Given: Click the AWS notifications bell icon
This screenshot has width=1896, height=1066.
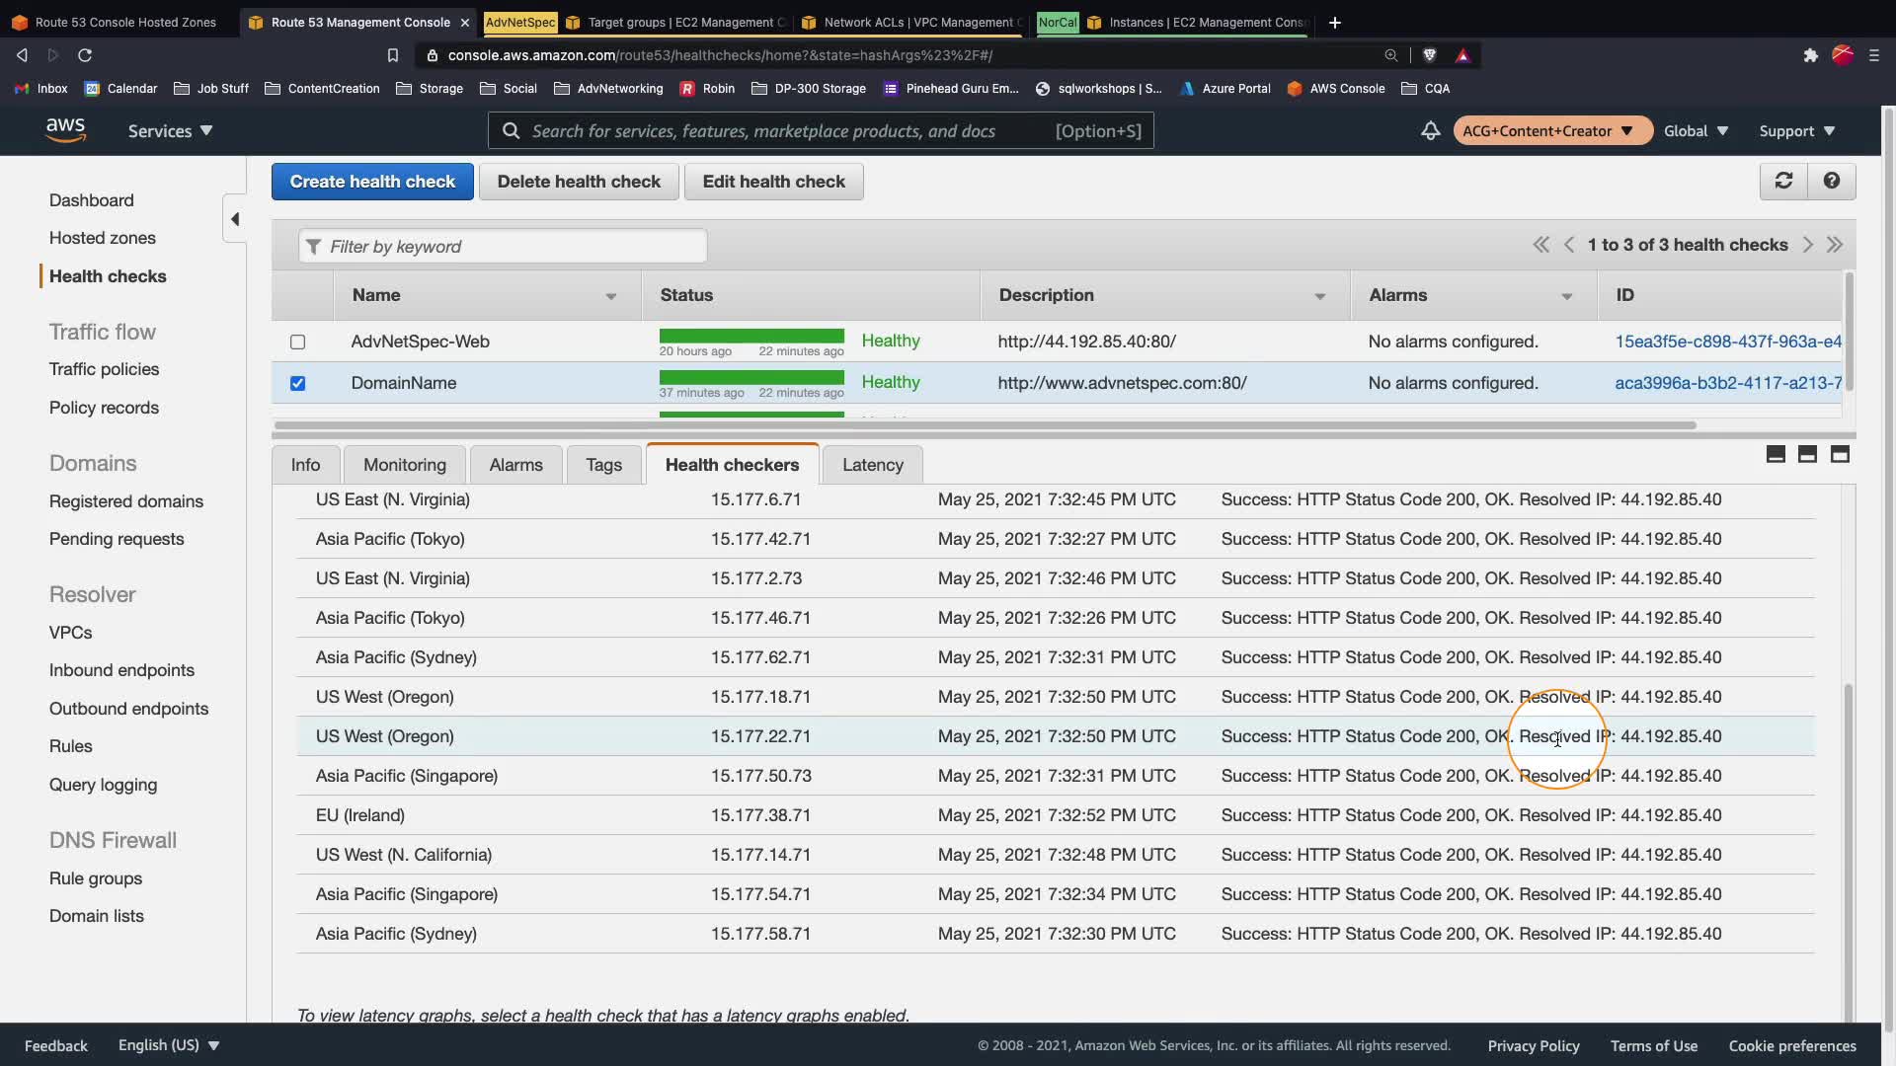Looking at the screenshot, I should pyautogui.click(x=1430, y=130).
